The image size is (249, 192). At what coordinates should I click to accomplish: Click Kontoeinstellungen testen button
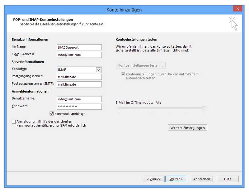click(x=141, y=65)
